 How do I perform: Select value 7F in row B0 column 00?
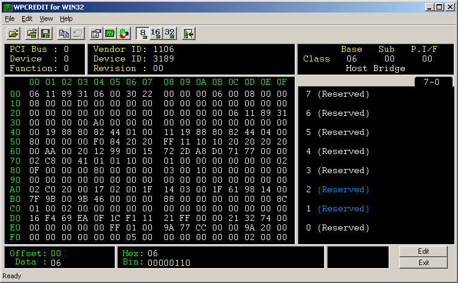34,199
